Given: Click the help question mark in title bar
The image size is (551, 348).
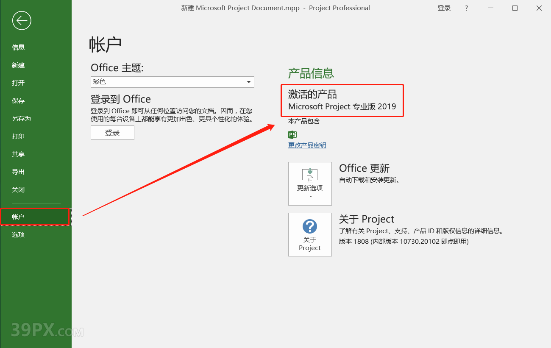Looking at the screenshot, I should [467, 8].
